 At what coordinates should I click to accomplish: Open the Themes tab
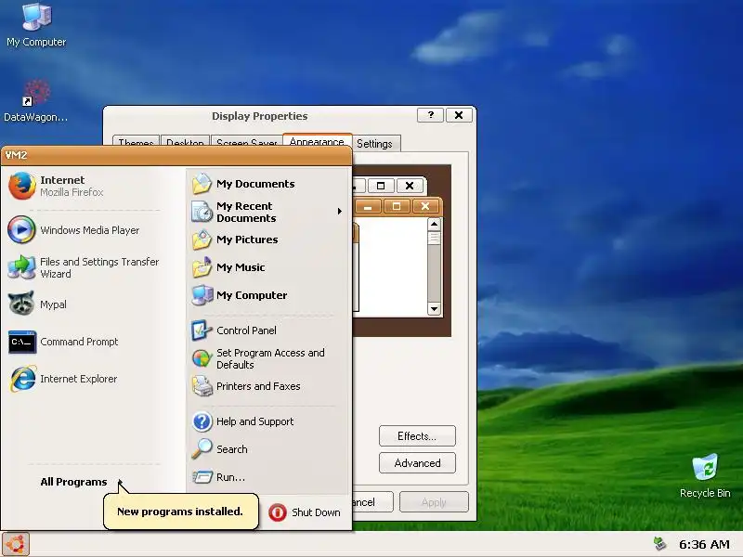tap(136, 143)
